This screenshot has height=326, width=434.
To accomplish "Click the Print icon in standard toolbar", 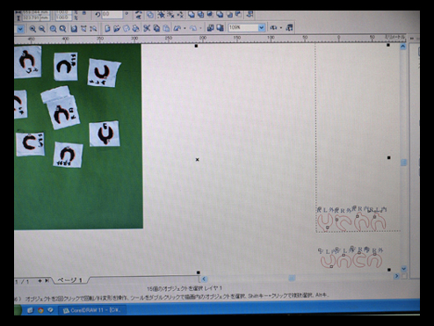I will click(x=135, y=28).
